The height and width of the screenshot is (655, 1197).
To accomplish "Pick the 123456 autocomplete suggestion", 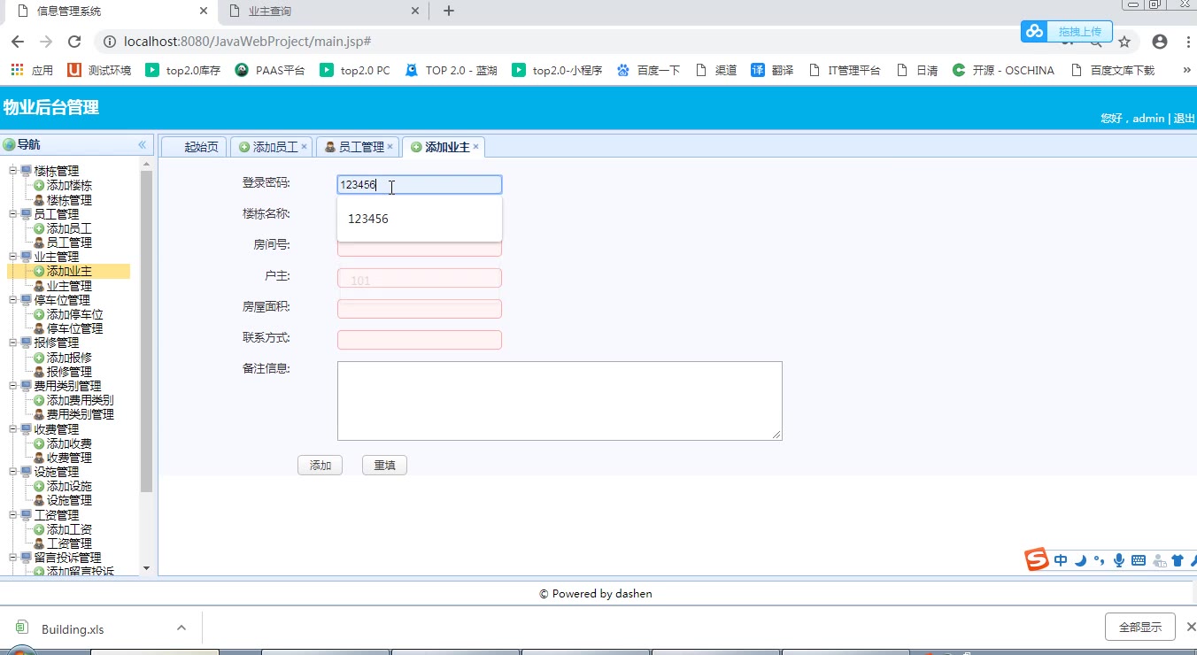I will click(x=420, y=219).
